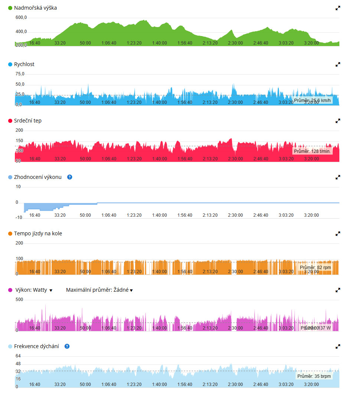The height and width of the screenshot is (396, 352).
Task: Click 50:00 on the Zhodnocení výkonu timeline
Action: tap(85, 215)
